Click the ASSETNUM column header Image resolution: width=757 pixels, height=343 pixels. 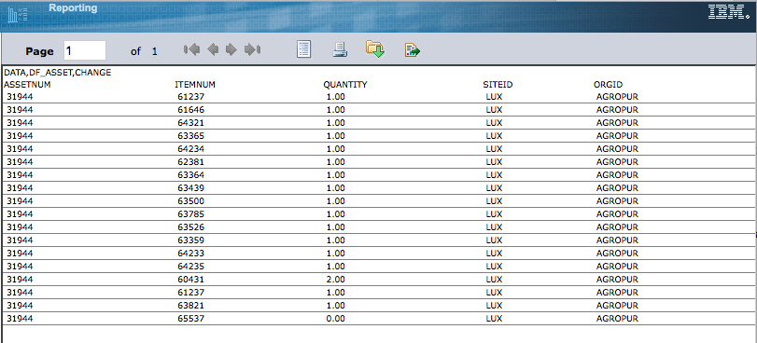27,85
